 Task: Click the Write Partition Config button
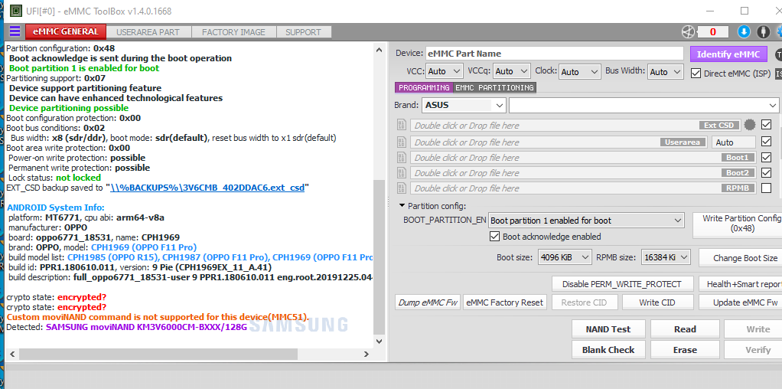click(x=738, y=224)
